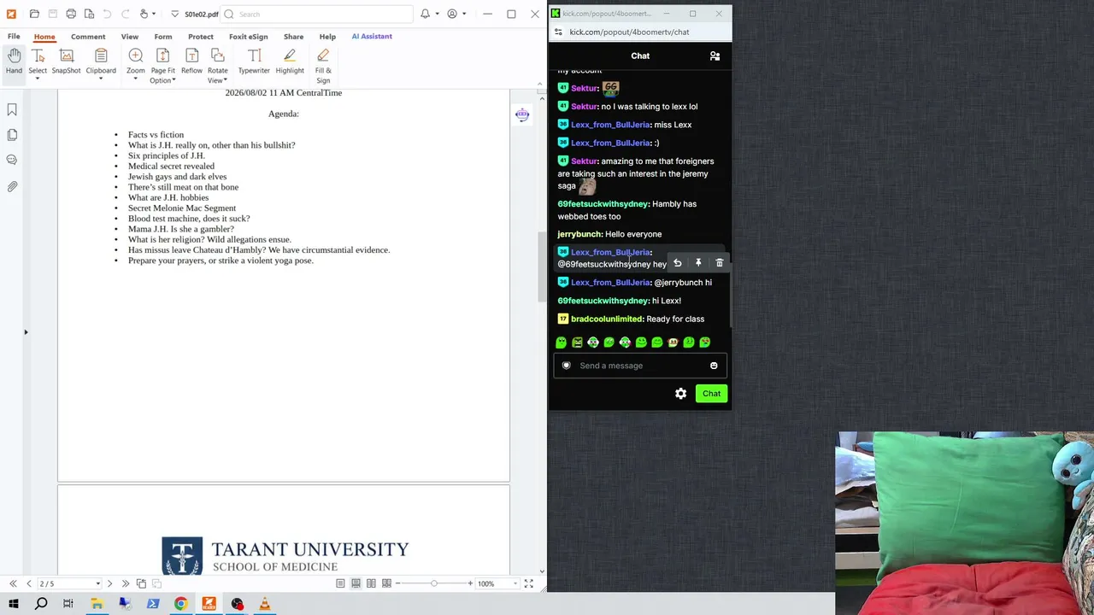
Task: Click the green Chat send button
Action: coord(711,394)
